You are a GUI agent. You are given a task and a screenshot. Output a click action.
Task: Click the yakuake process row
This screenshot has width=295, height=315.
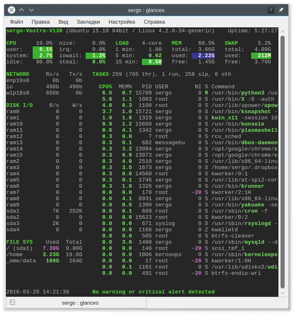190,205
